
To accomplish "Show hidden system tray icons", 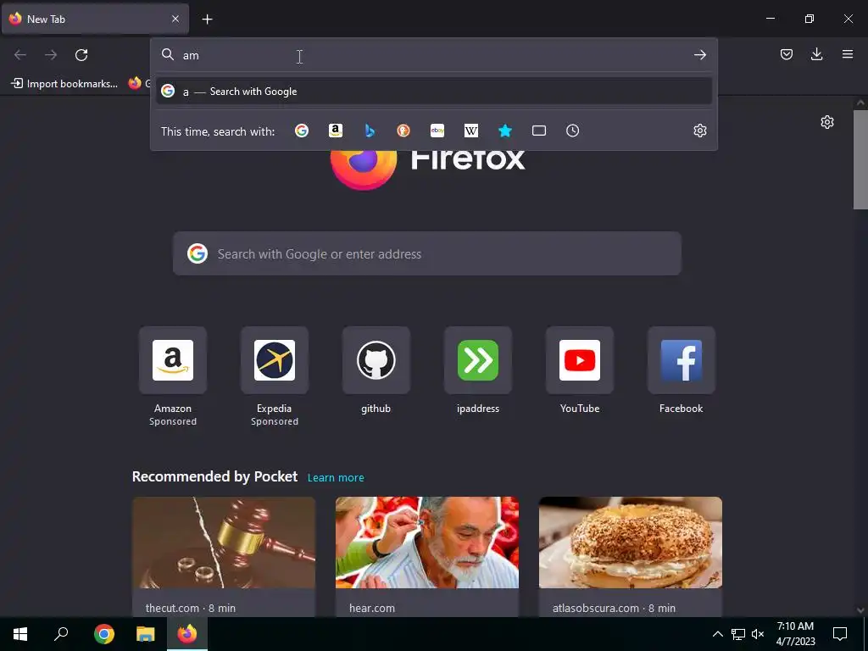I will 717,634.
